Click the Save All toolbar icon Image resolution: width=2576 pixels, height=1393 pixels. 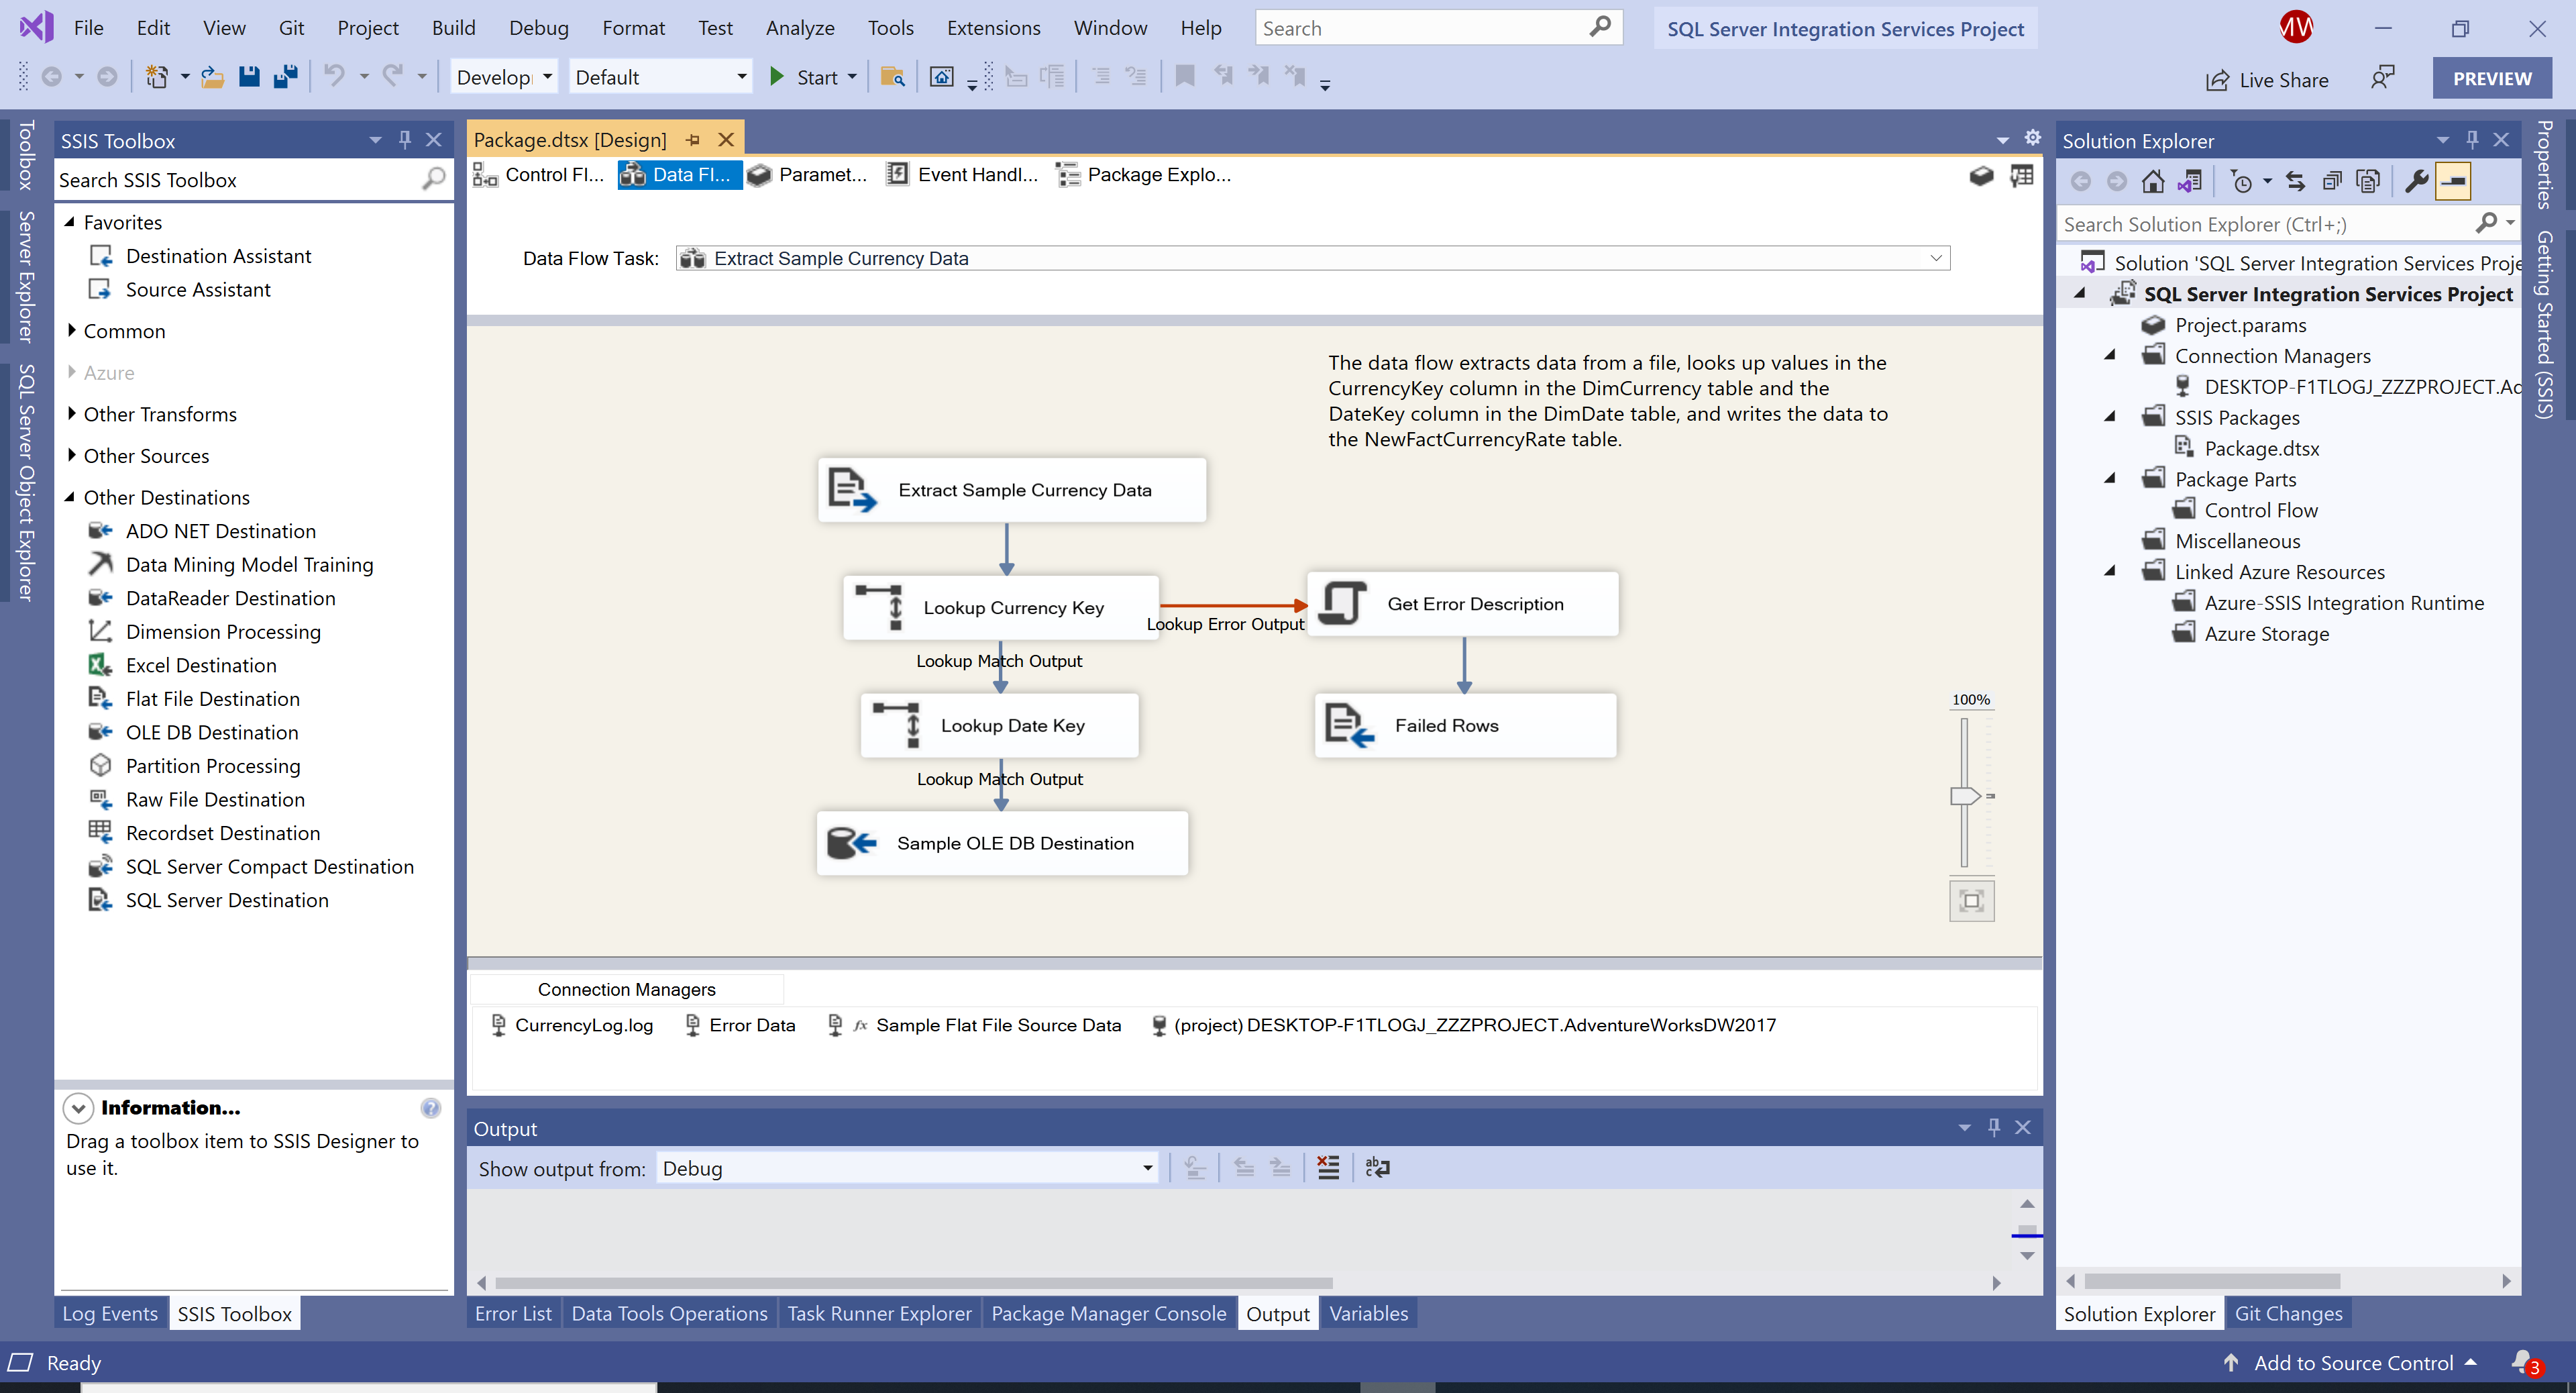(x=286, y=77)
